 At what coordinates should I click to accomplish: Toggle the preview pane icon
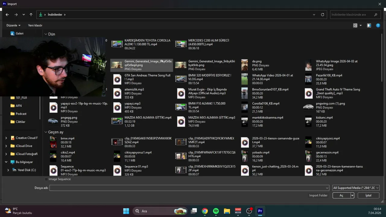[369, 25]
